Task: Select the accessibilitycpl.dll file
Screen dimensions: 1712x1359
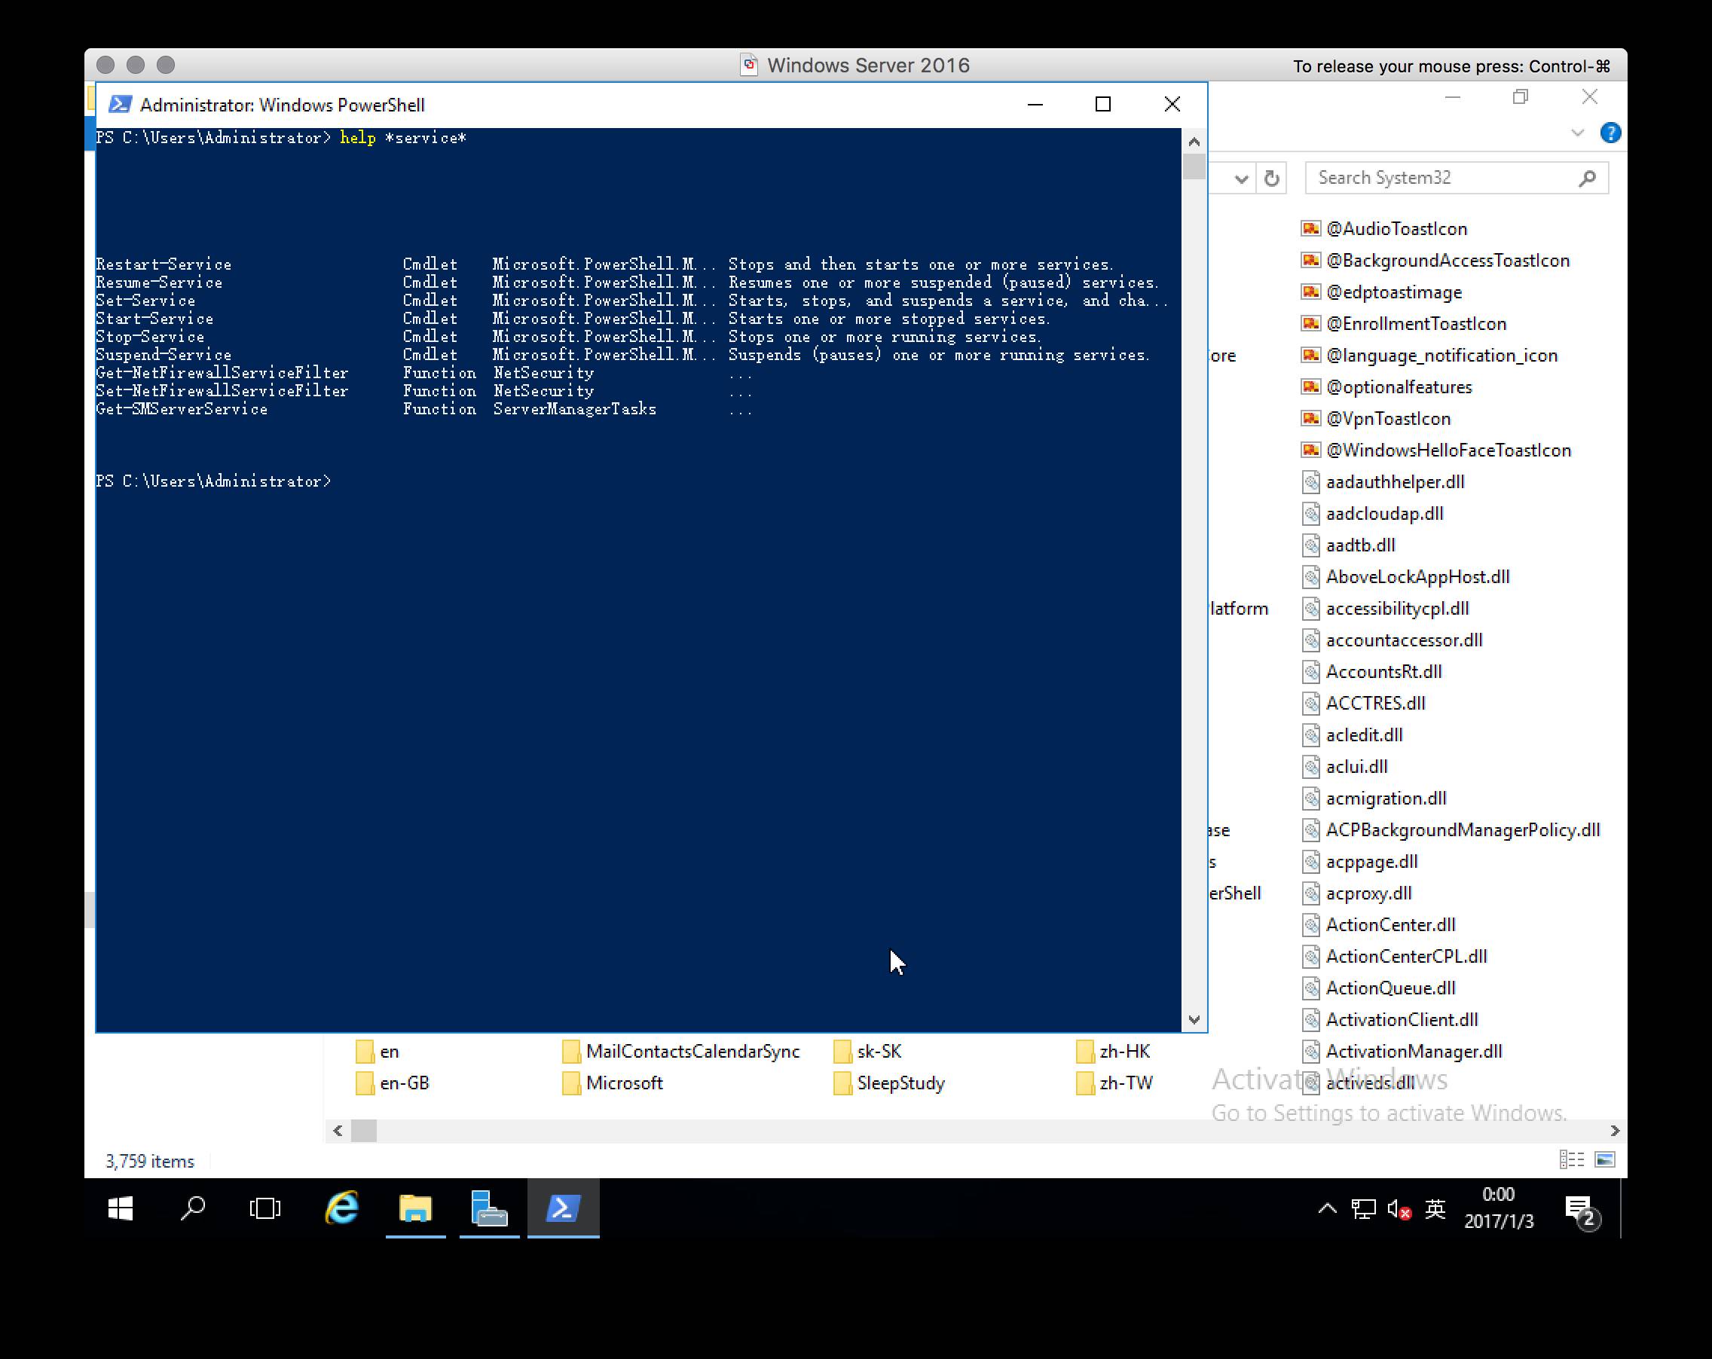Action: tap(1386, 608)
